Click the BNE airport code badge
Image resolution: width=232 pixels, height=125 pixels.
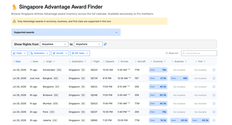pyautogui.click(x=56, y=95)
